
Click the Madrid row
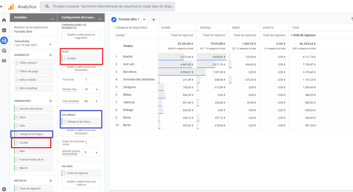click(231, 57)
